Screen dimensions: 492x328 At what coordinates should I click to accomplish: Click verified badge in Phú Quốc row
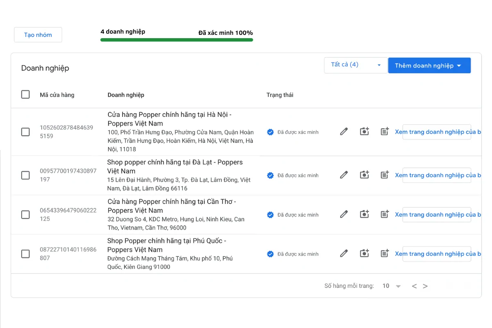pos(270,254)
